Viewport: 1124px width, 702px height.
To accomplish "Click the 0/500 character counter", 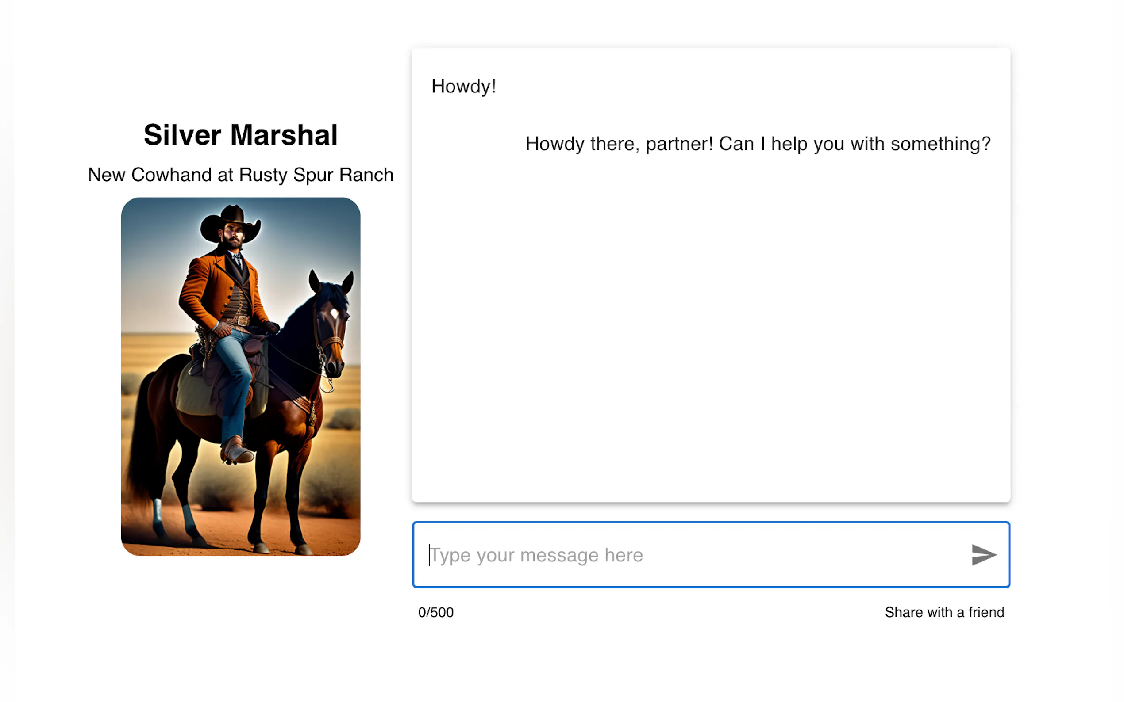I will point(435,612).
